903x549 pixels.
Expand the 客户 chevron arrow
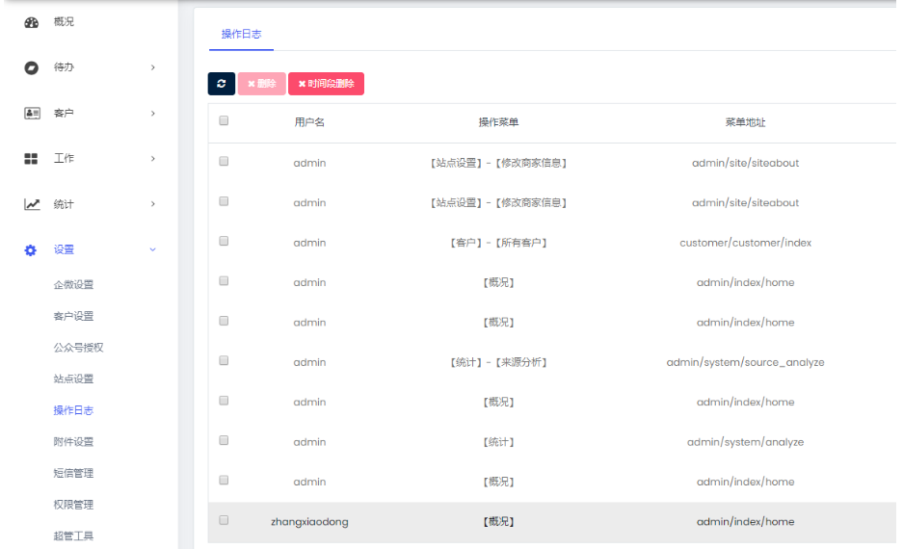153,114
